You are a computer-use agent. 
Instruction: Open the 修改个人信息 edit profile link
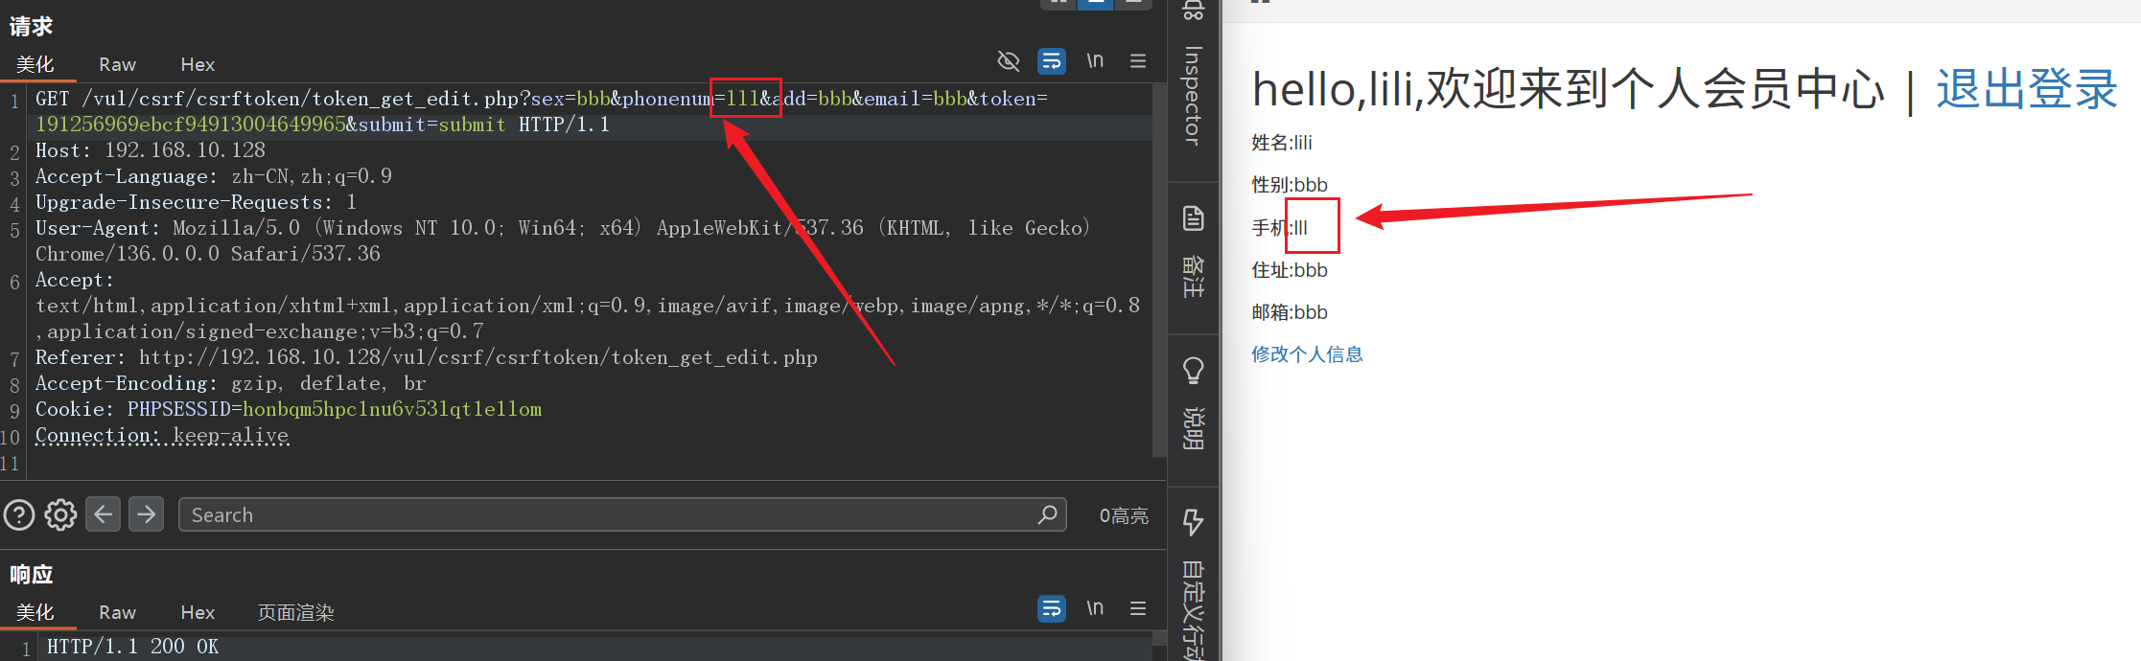[x=1307, y=354]
